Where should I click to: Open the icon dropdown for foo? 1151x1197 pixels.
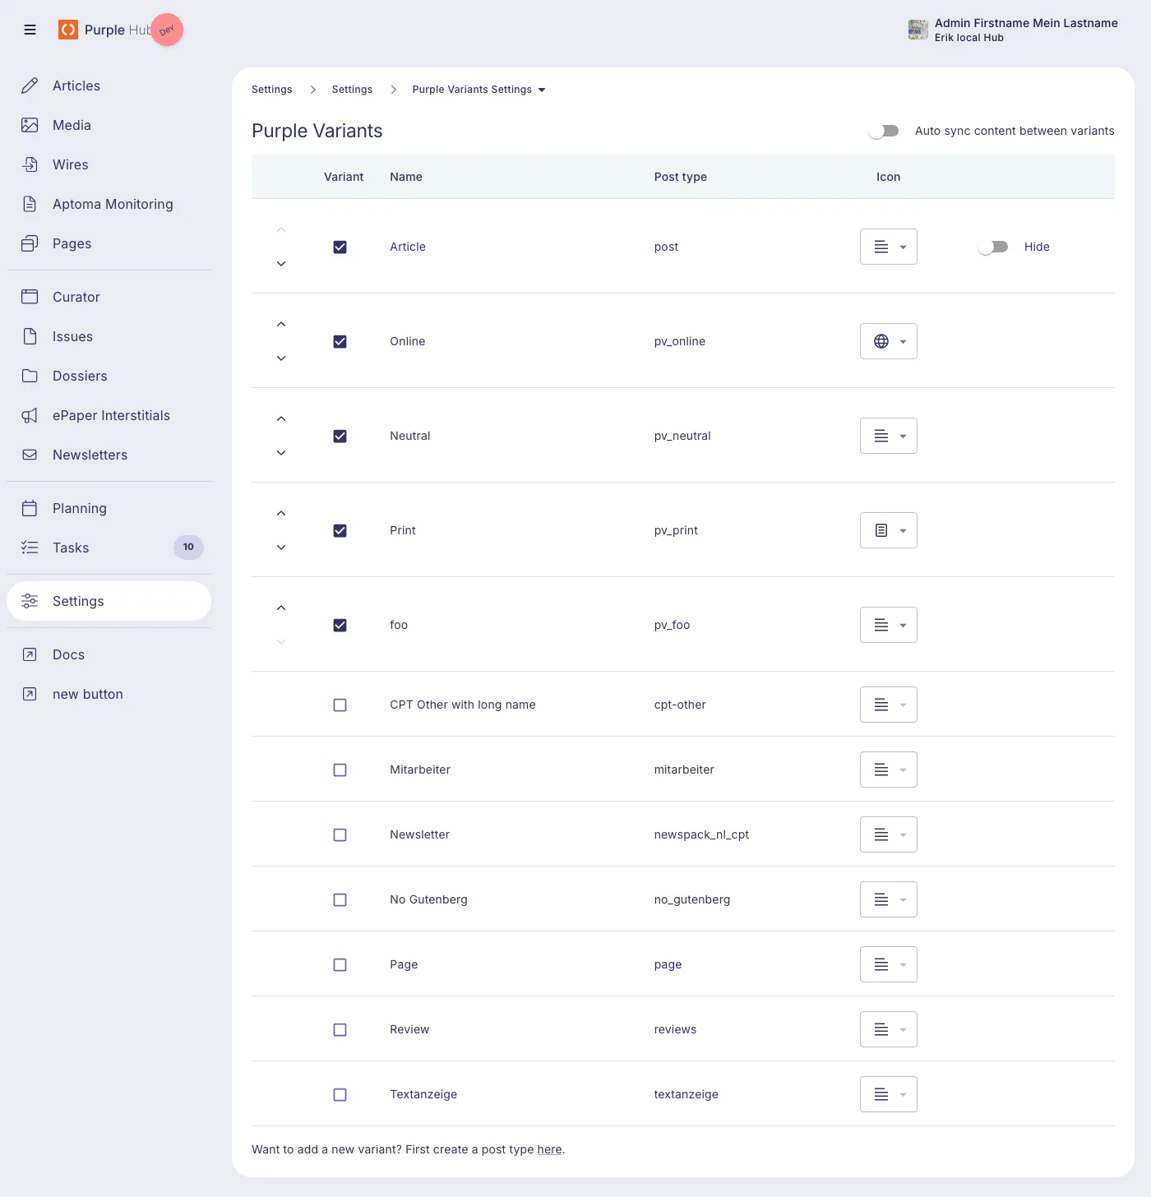point(889,625)
